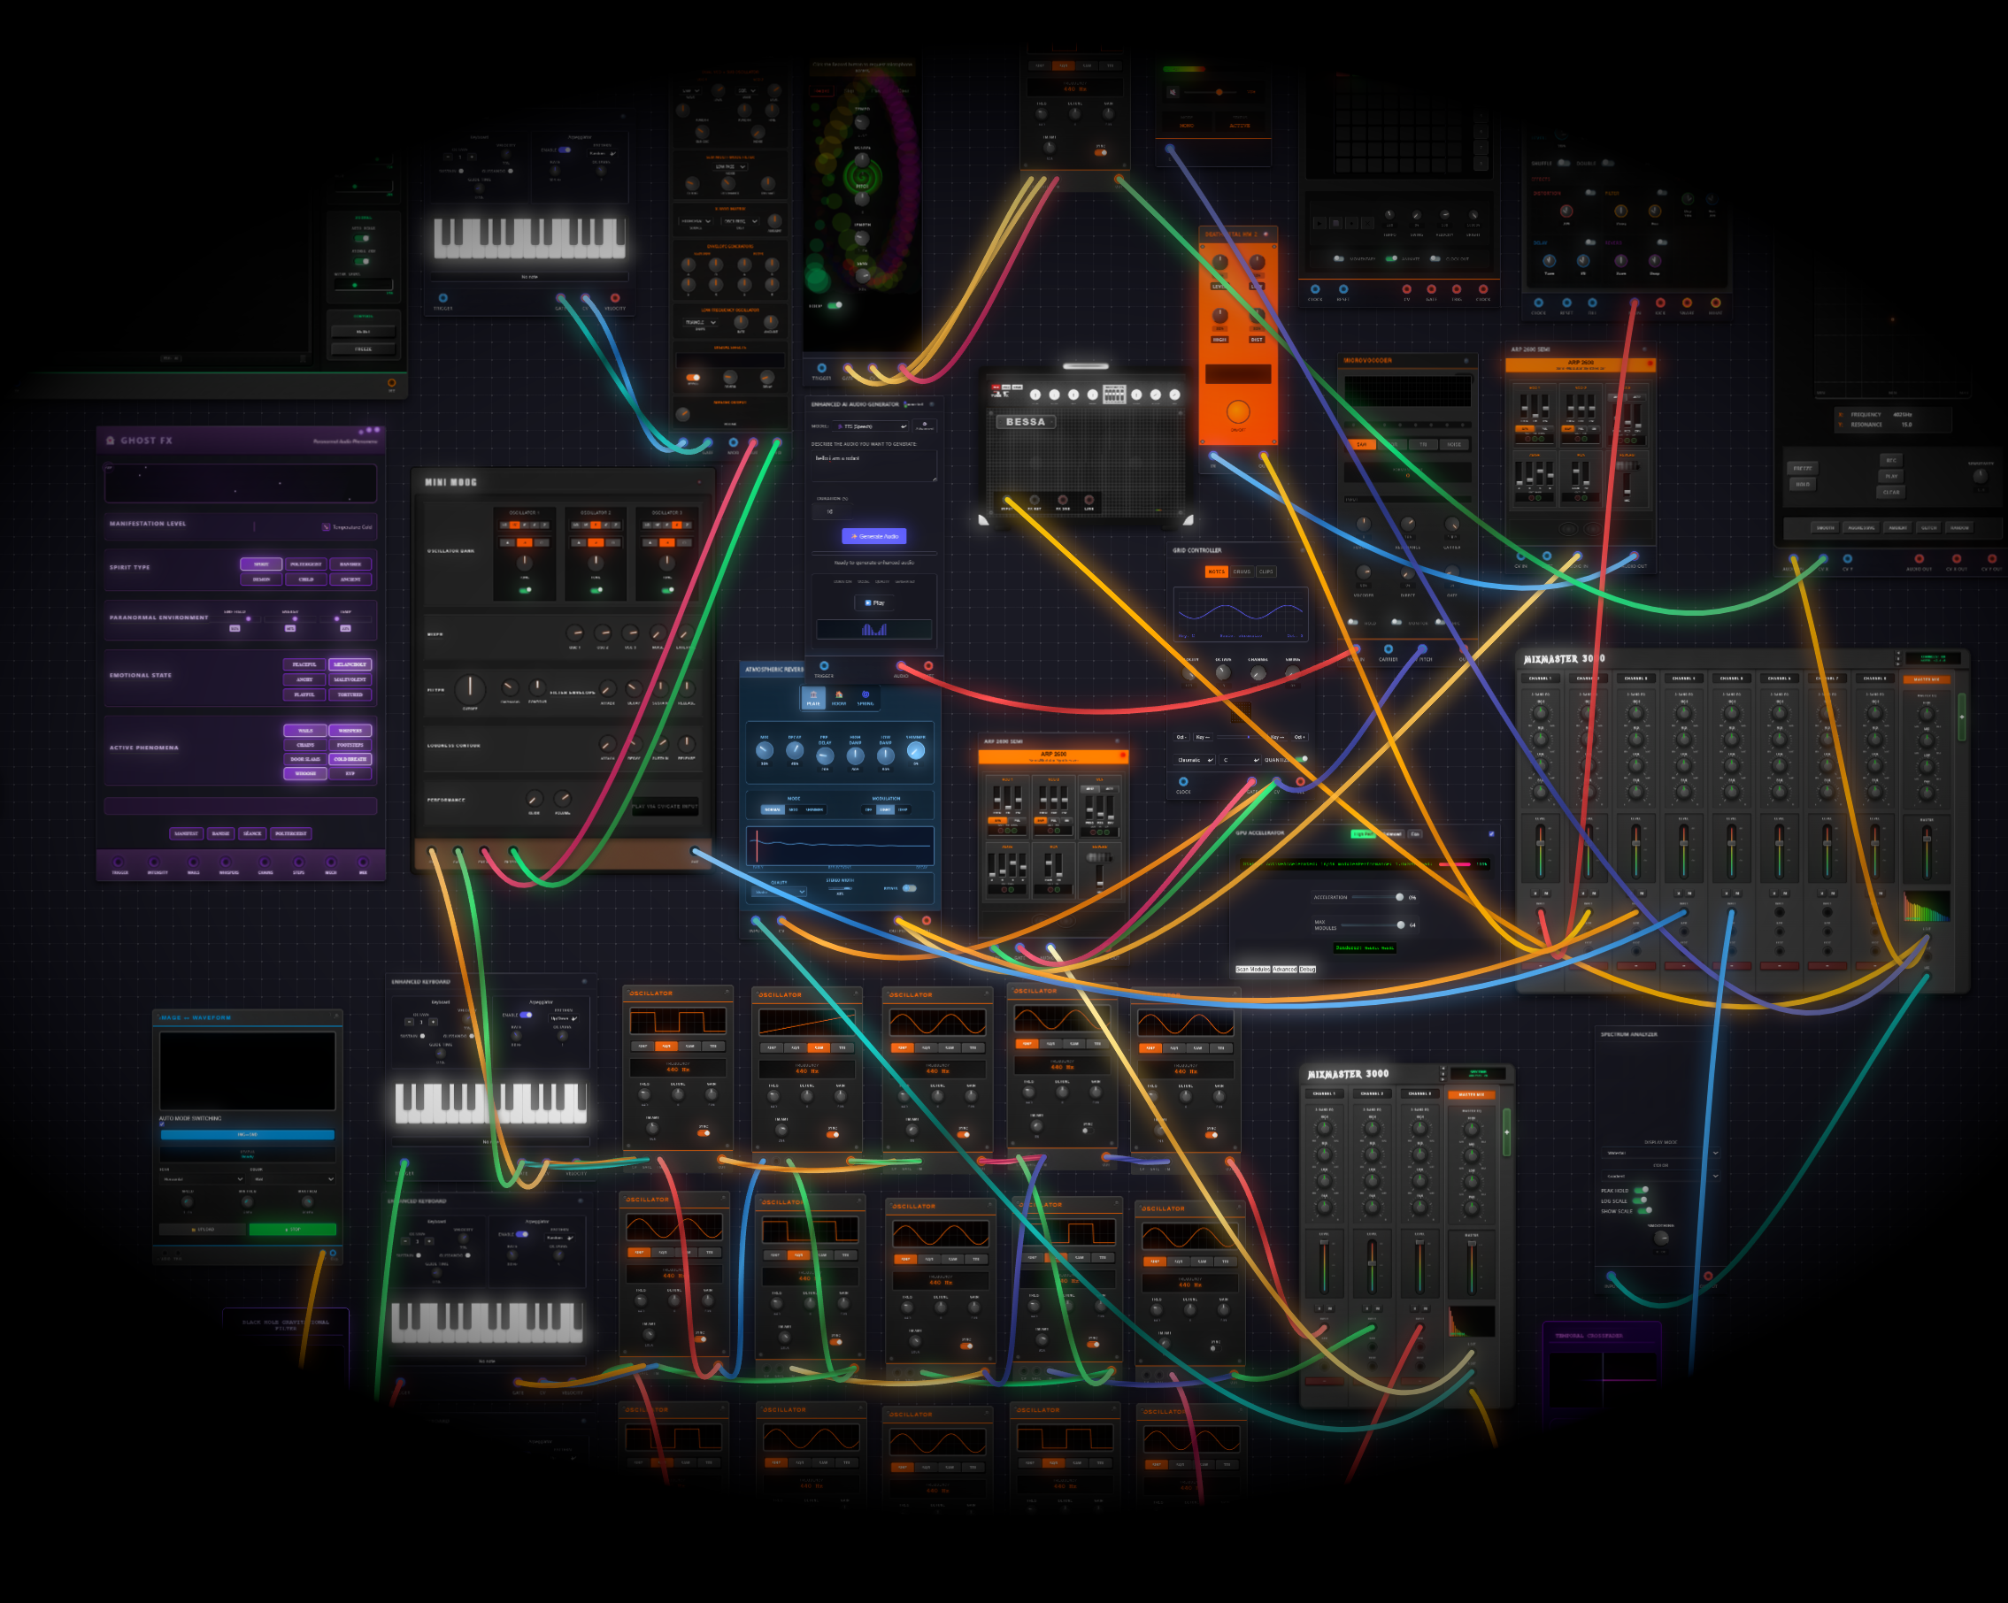
Task: Click the Play icon button in AI Audio Generator
Action: coord(874,603)
